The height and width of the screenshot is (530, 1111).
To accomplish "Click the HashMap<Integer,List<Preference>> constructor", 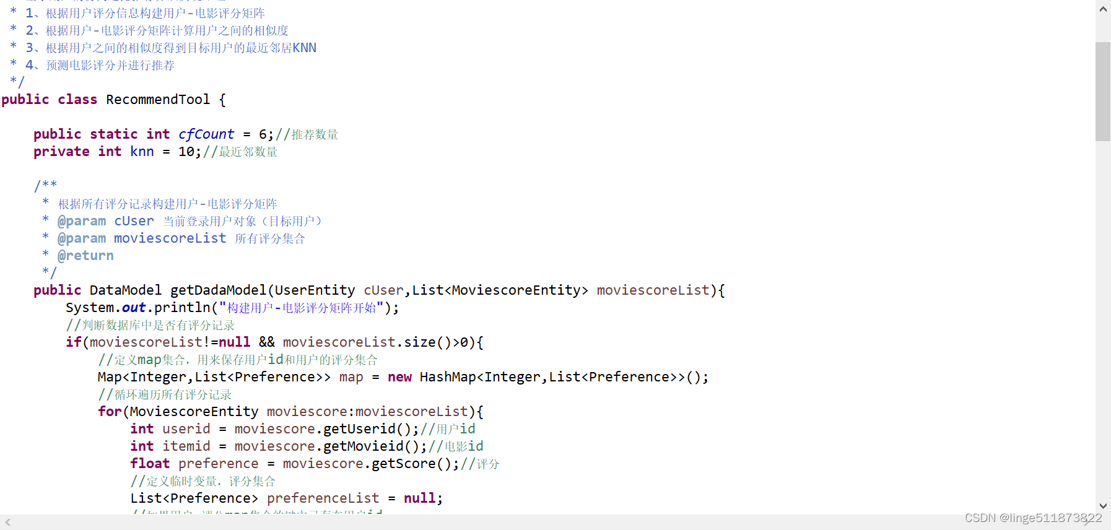I will click(x=564, y=377).
